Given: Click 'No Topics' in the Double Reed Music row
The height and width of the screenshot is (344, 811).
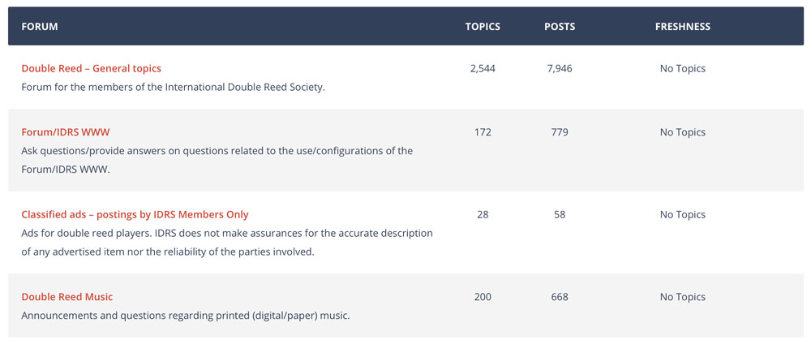Looking at the screenshot, I should point(683,297).
